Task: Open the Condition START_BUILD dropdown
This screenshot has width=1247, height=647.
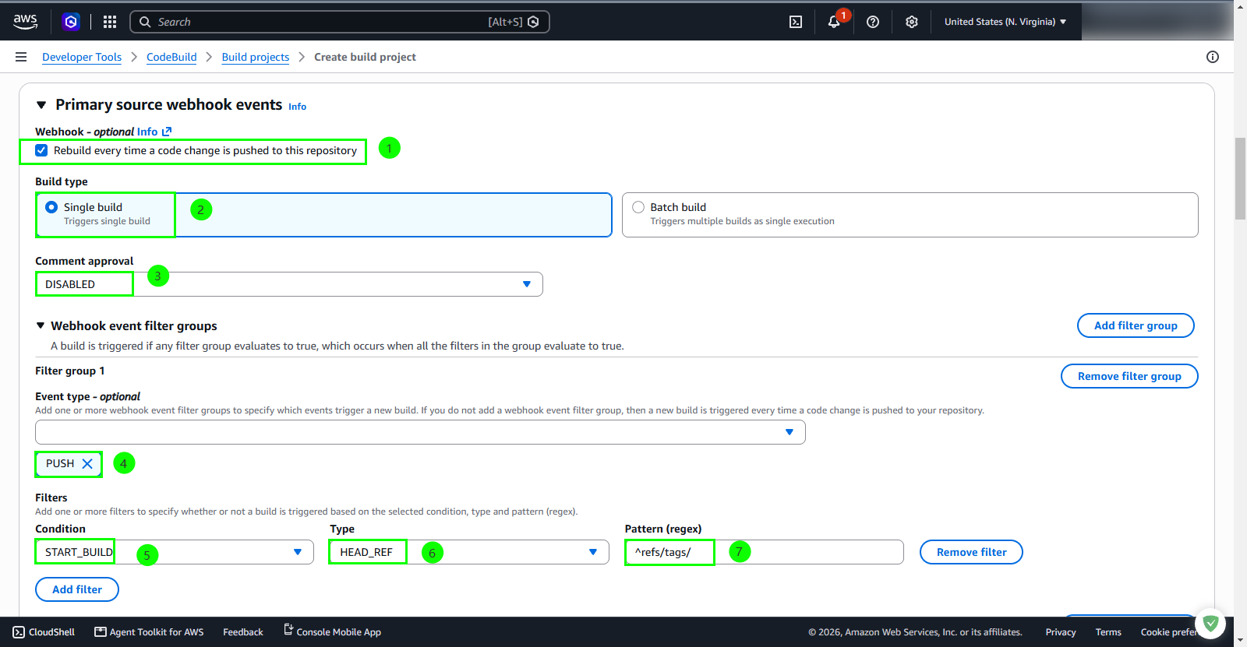Action: coord(175,552)
